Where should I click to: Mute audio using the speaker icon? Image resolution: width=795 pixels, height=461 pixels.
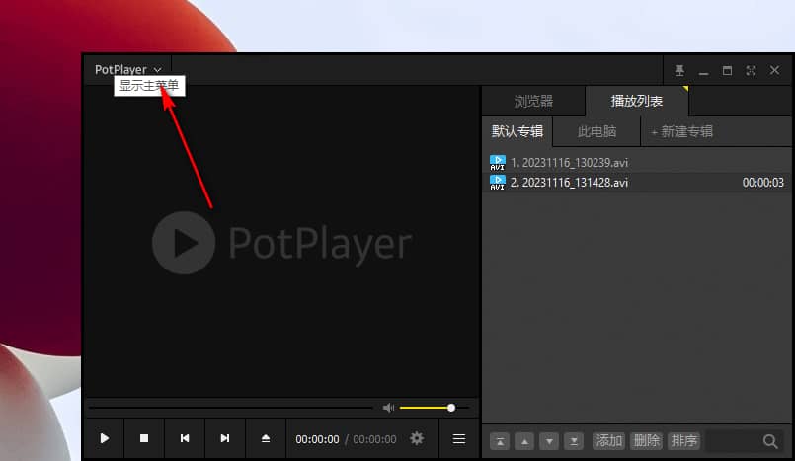388,408
